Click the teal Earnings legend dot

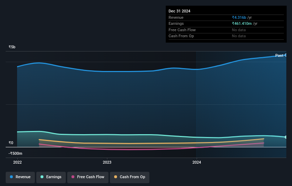coord(42,177)
